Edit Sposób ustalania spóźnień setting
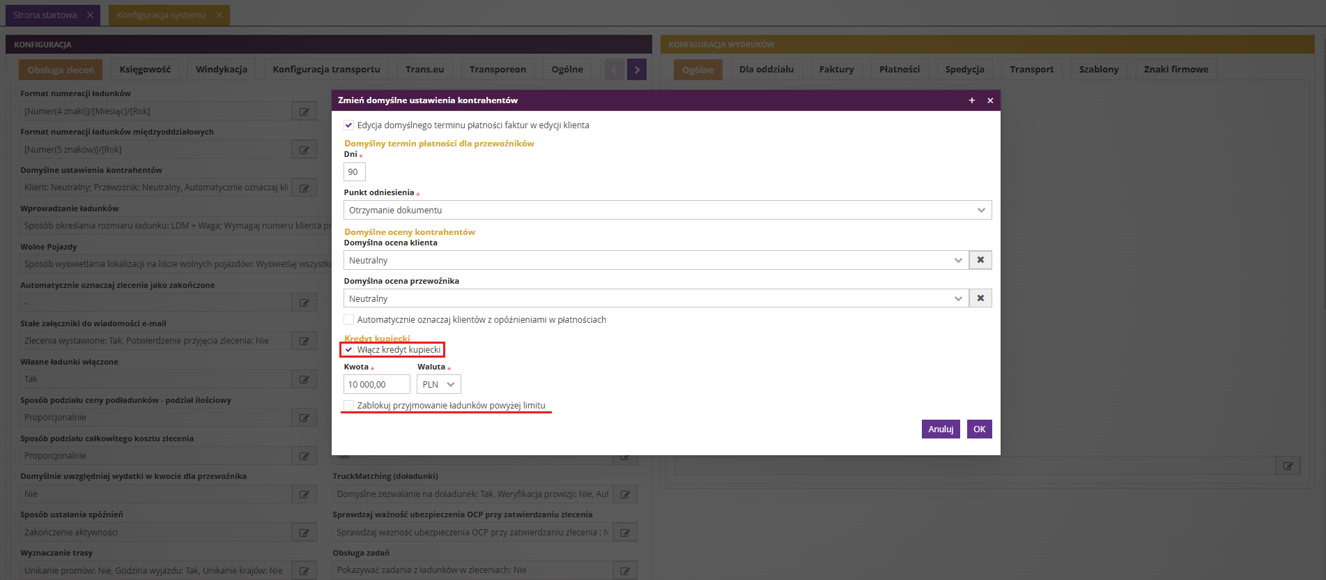The image size is (1326, 580). tap(304, 533)
